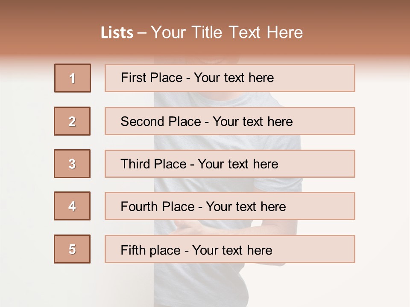This screenshot has width=410, height=307.
Task: Select the number 1 box
Action: point(73,78)
